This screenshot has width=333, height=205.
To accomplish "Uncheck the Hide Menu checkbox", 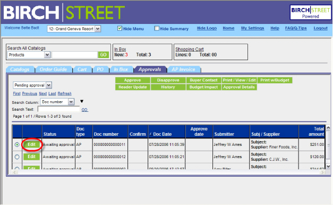I will [120, 28].
